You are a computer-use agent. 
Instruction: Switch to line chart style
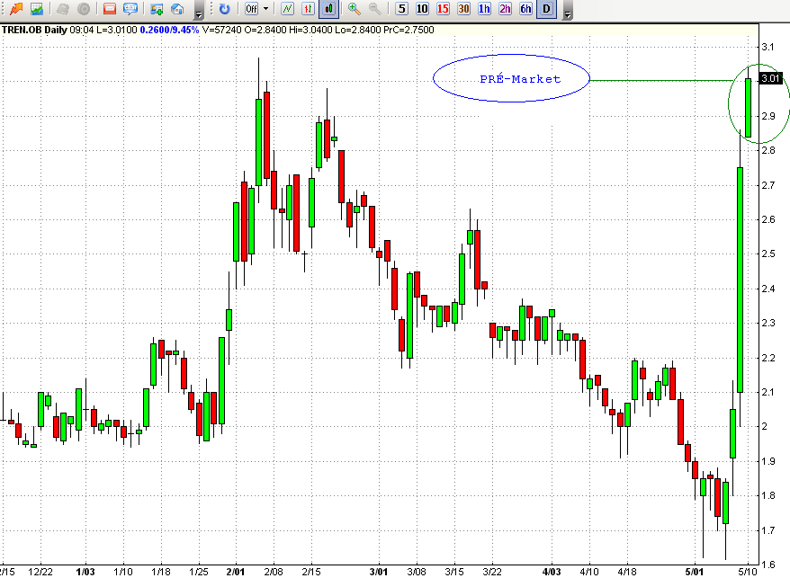[288, 9]
